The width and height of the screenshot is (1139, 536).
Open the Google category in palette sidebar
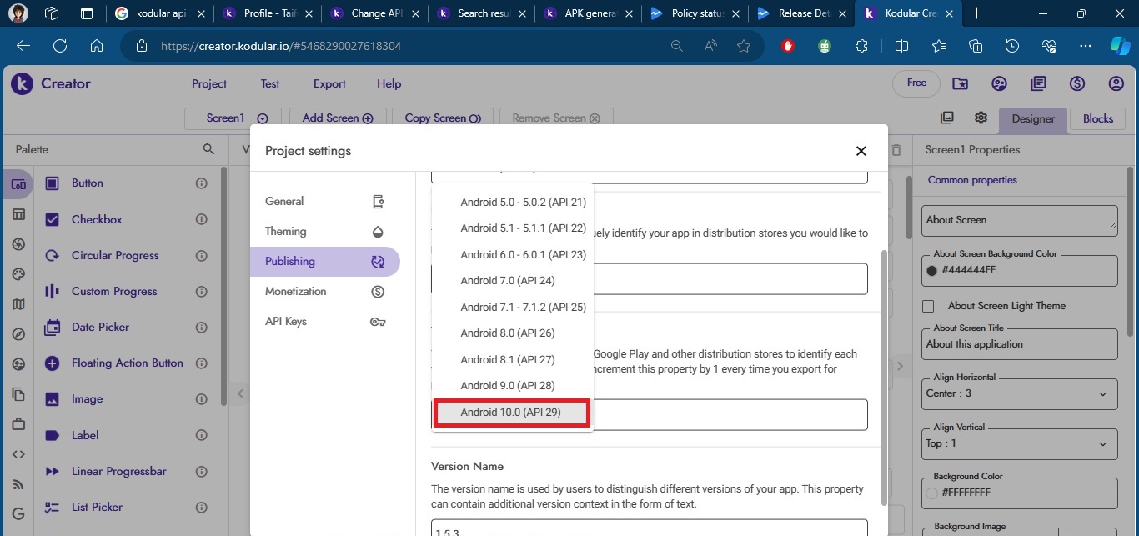pos(18,513)
